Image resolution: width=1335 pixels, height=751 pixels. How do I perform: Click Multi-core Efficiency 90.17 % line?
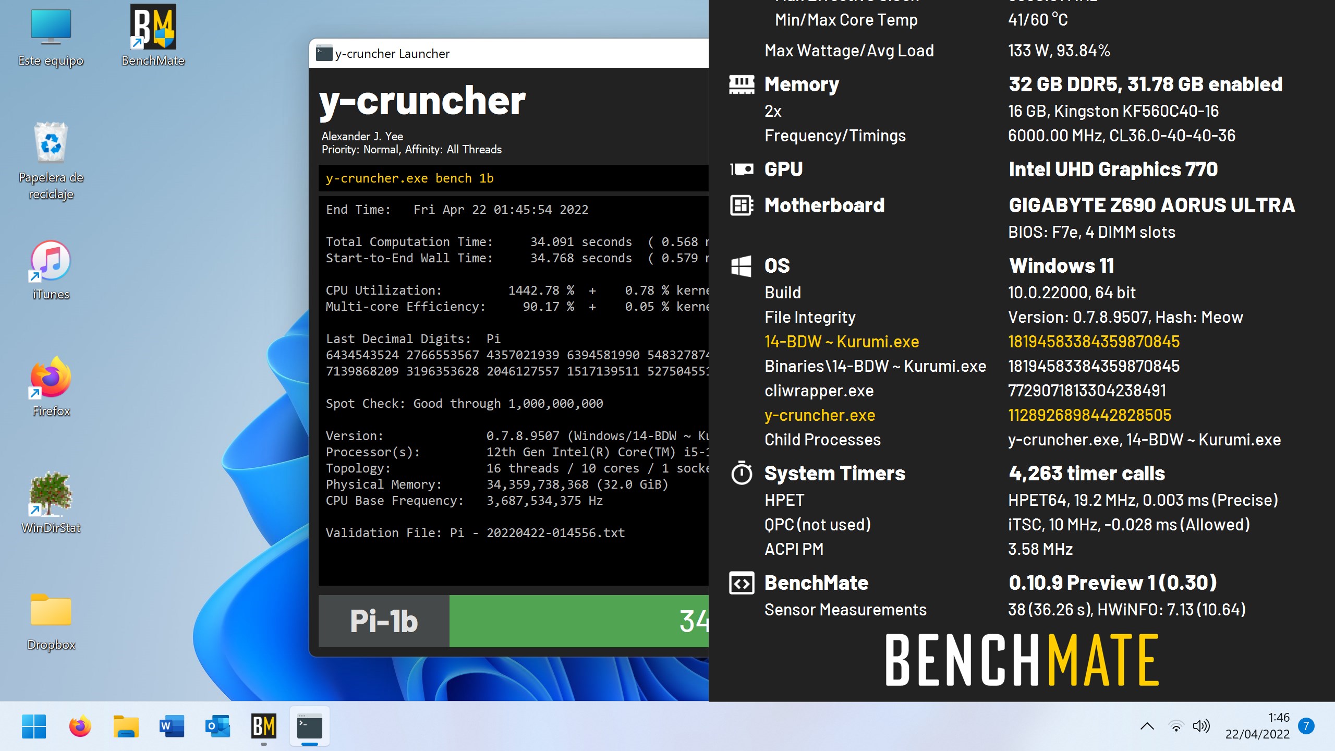[517, 307]
